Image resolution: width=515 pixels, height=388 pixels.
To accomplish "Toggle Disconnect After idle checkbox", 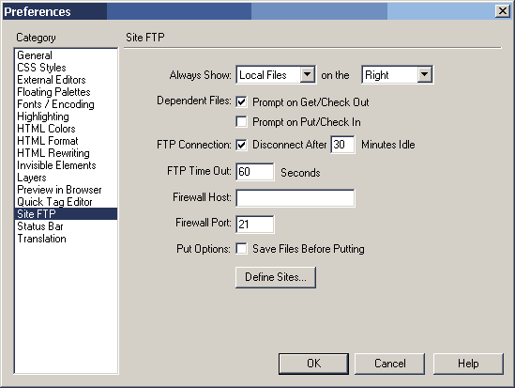I will click(241, 145).
